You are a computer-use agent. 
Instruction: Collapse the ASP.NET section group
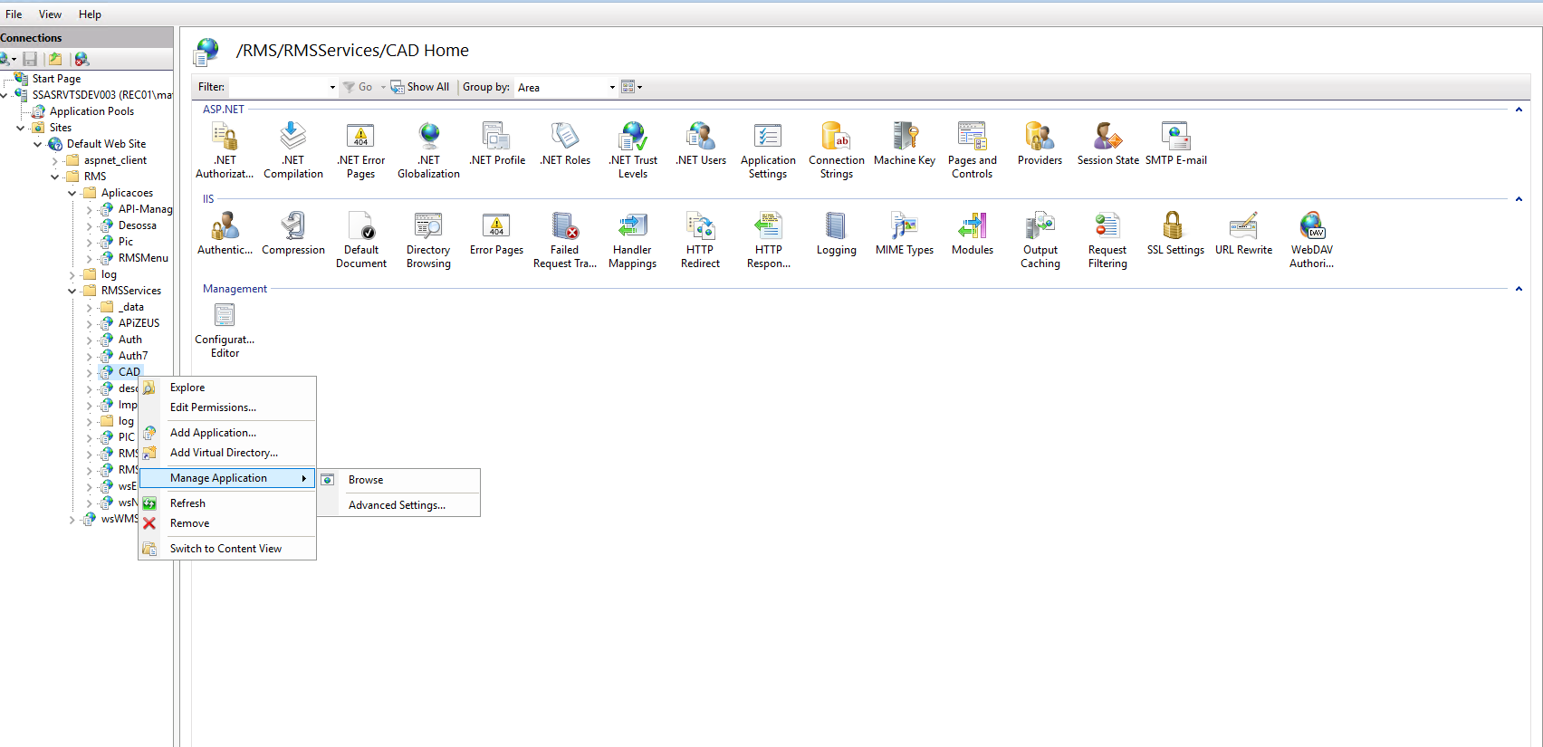click(x=1519, y=110)
